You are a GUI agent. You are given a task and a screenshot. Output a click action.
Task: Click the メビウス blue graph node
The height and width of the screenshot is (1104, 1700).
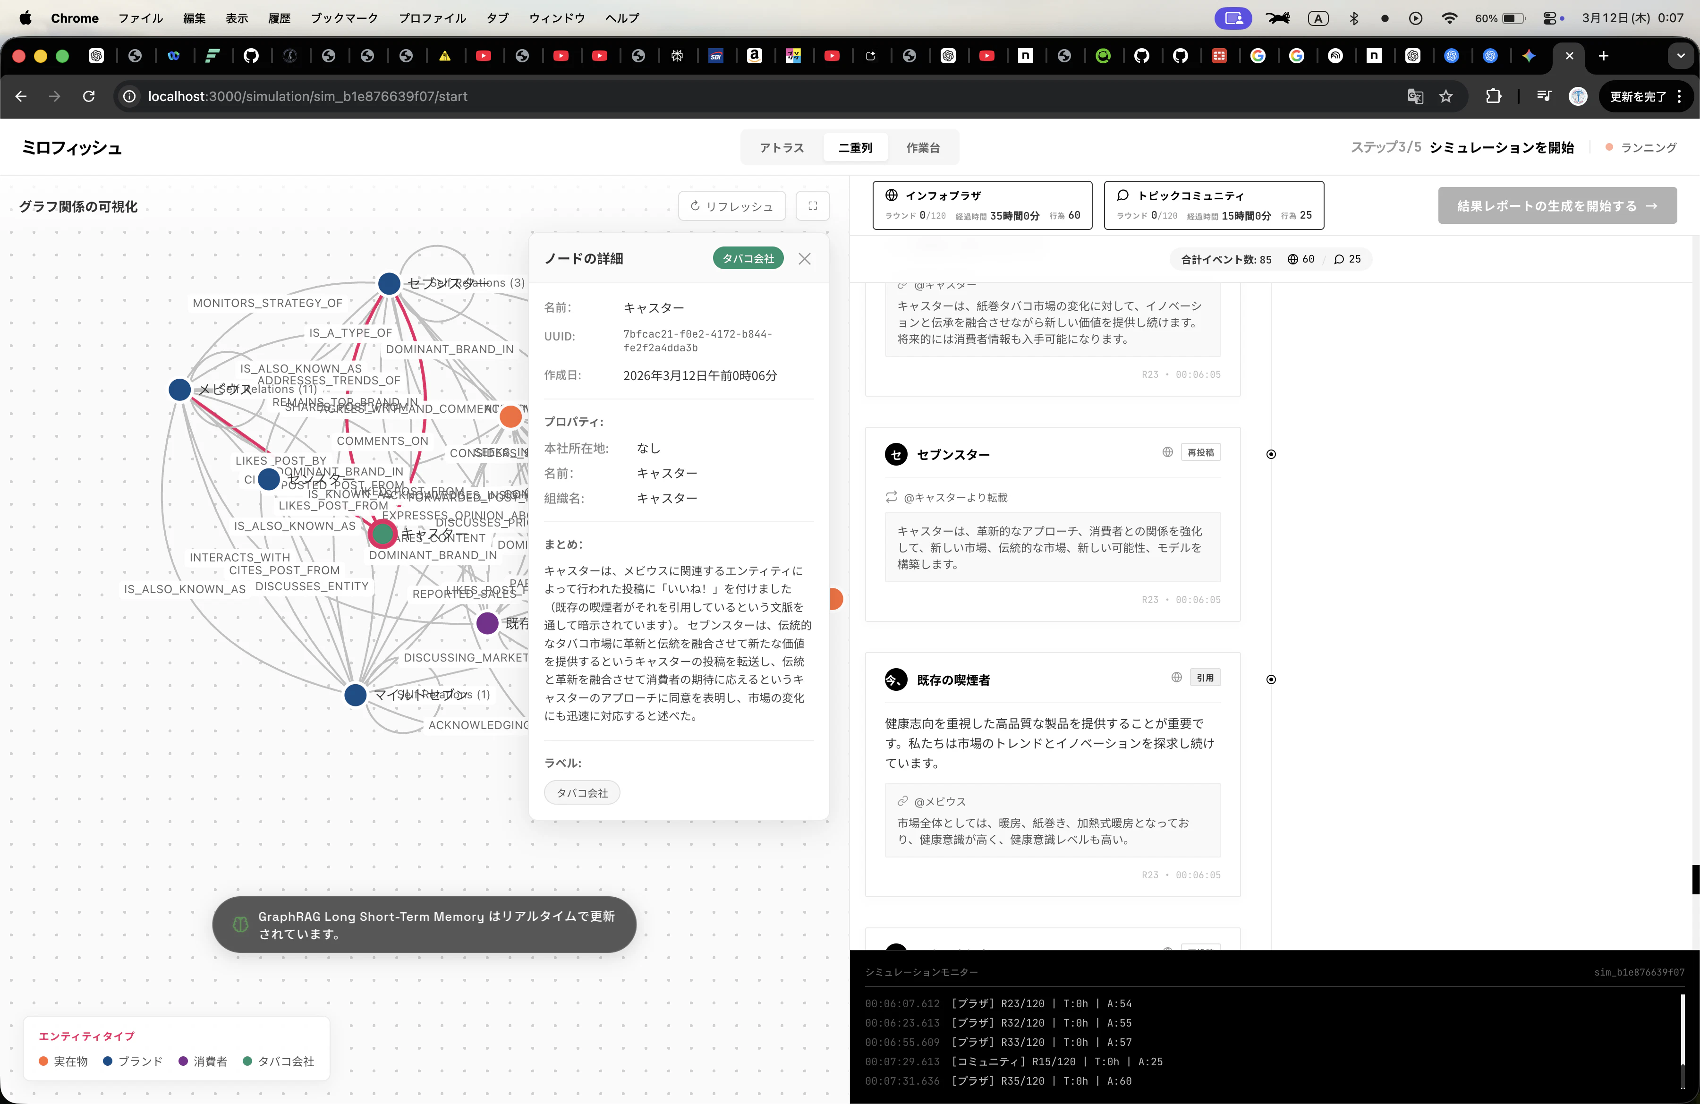[179, 389]
